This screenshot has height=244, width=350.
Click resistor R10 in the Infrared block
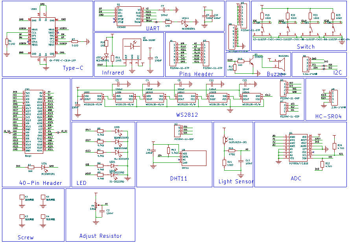106,43
